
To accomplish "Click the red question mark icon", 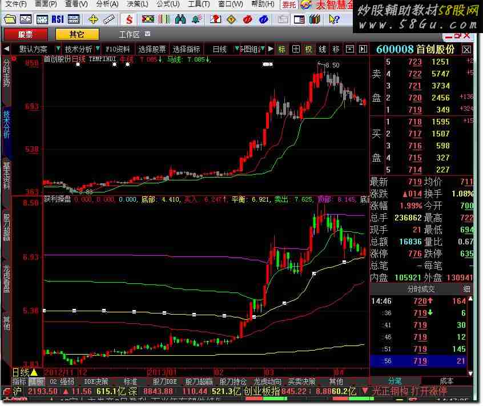I will tap(216, 20).
